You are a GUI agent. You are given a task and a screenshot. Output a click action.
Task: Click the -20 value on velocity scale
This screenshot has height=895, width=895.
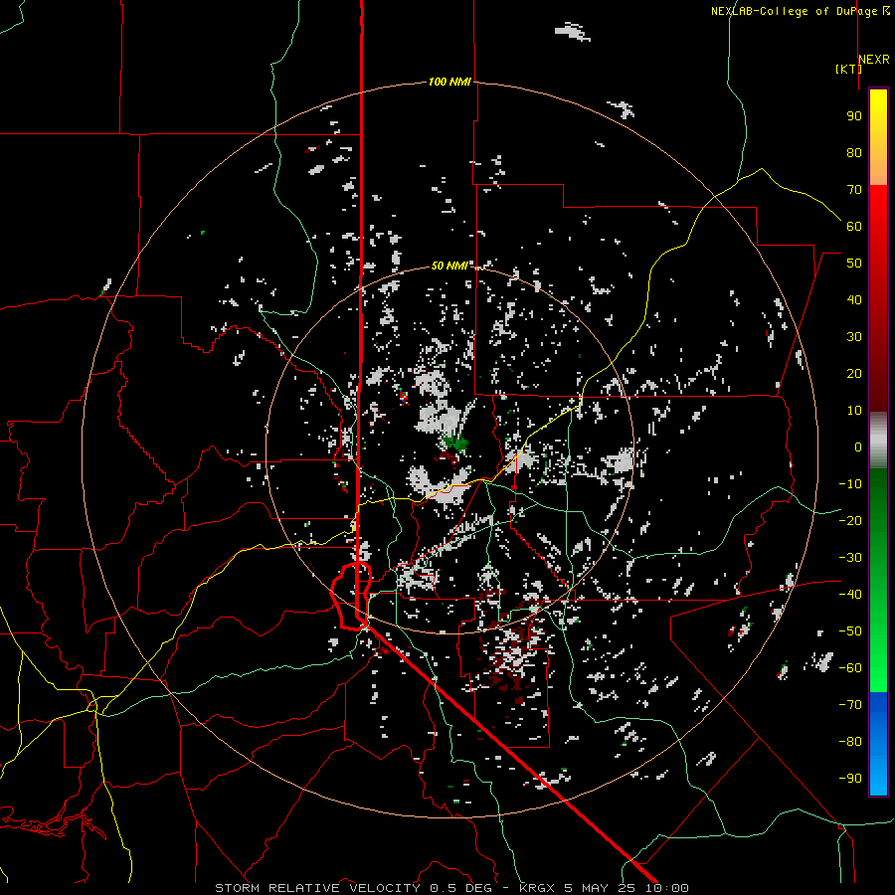[x=850, y=520]
